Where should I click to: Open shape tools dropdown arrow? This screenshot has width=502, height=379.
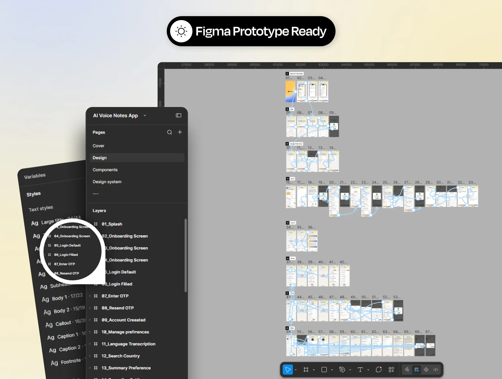coord(332,370)
